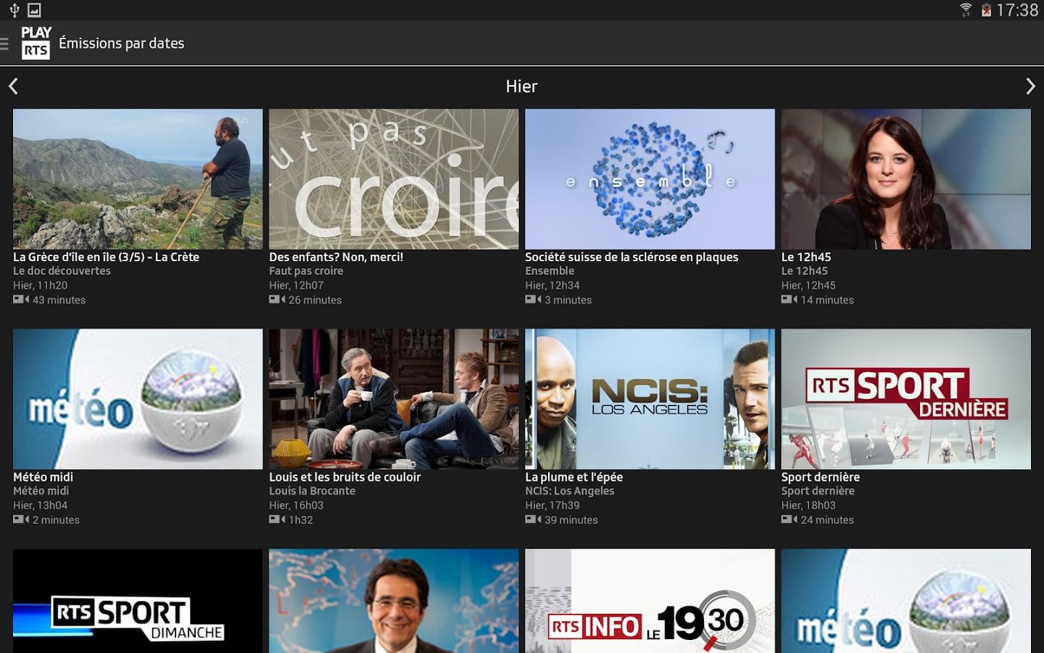This screenshot has height=653, width=1044.
Task: Click video icon next to 3 minutes
Action: pyautogui.click(x=533, y=299)
